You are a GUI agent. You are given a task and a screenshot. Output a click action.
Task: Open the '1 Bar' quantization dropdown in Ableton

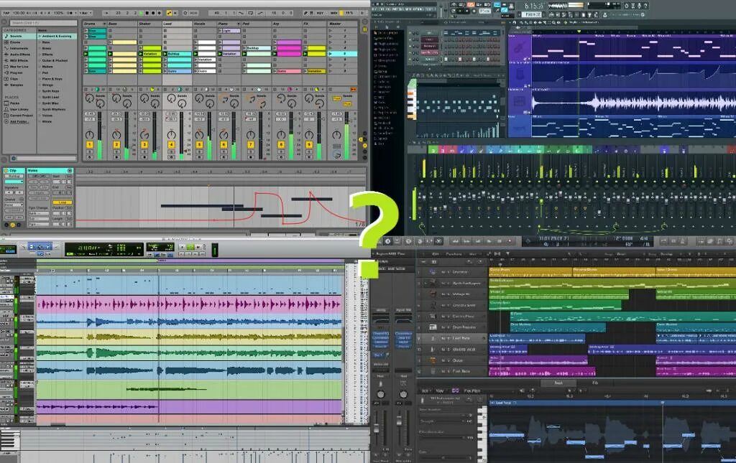tap(86, 13)
